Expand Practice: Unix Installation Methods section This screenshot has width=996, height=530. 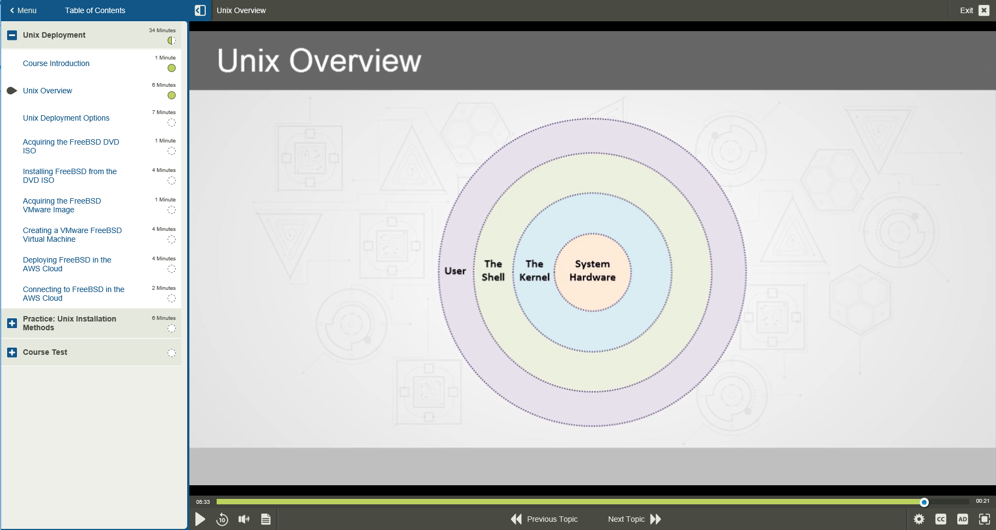(x=12, y=323)
